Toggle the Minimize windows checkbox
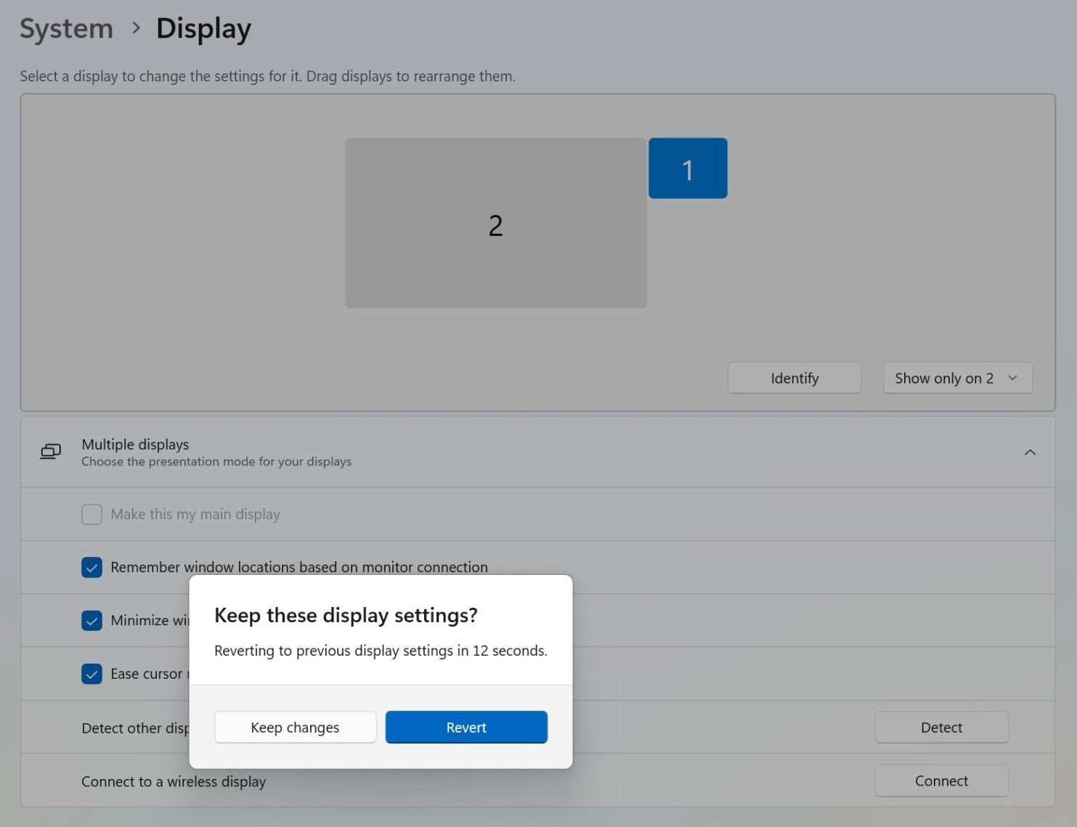 click(x=92, y=620)
